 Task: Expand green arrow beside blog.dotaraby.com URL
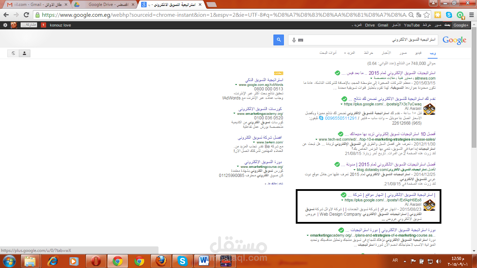pyautogui.click(x=354, y=170)
